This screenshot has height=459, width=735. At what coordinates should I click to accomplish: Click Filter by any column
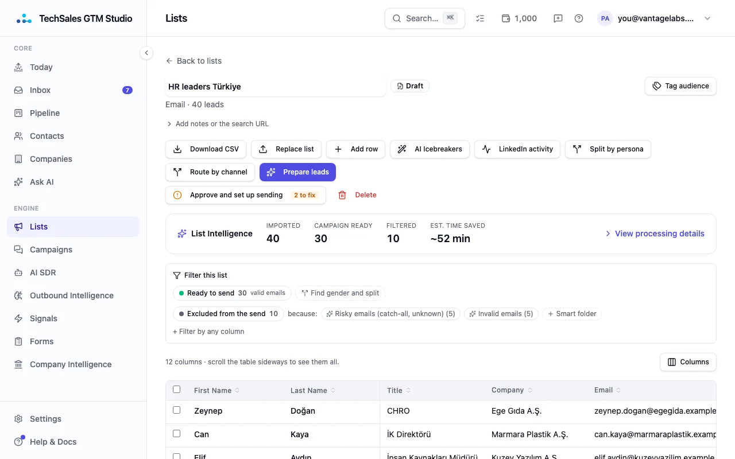(x=208, y=332)
